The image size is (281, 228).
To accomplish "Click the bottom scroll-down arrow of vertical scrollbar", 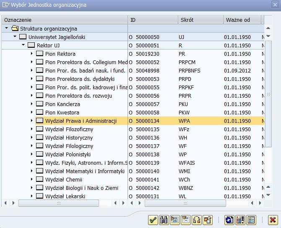I will click(268, 195).
